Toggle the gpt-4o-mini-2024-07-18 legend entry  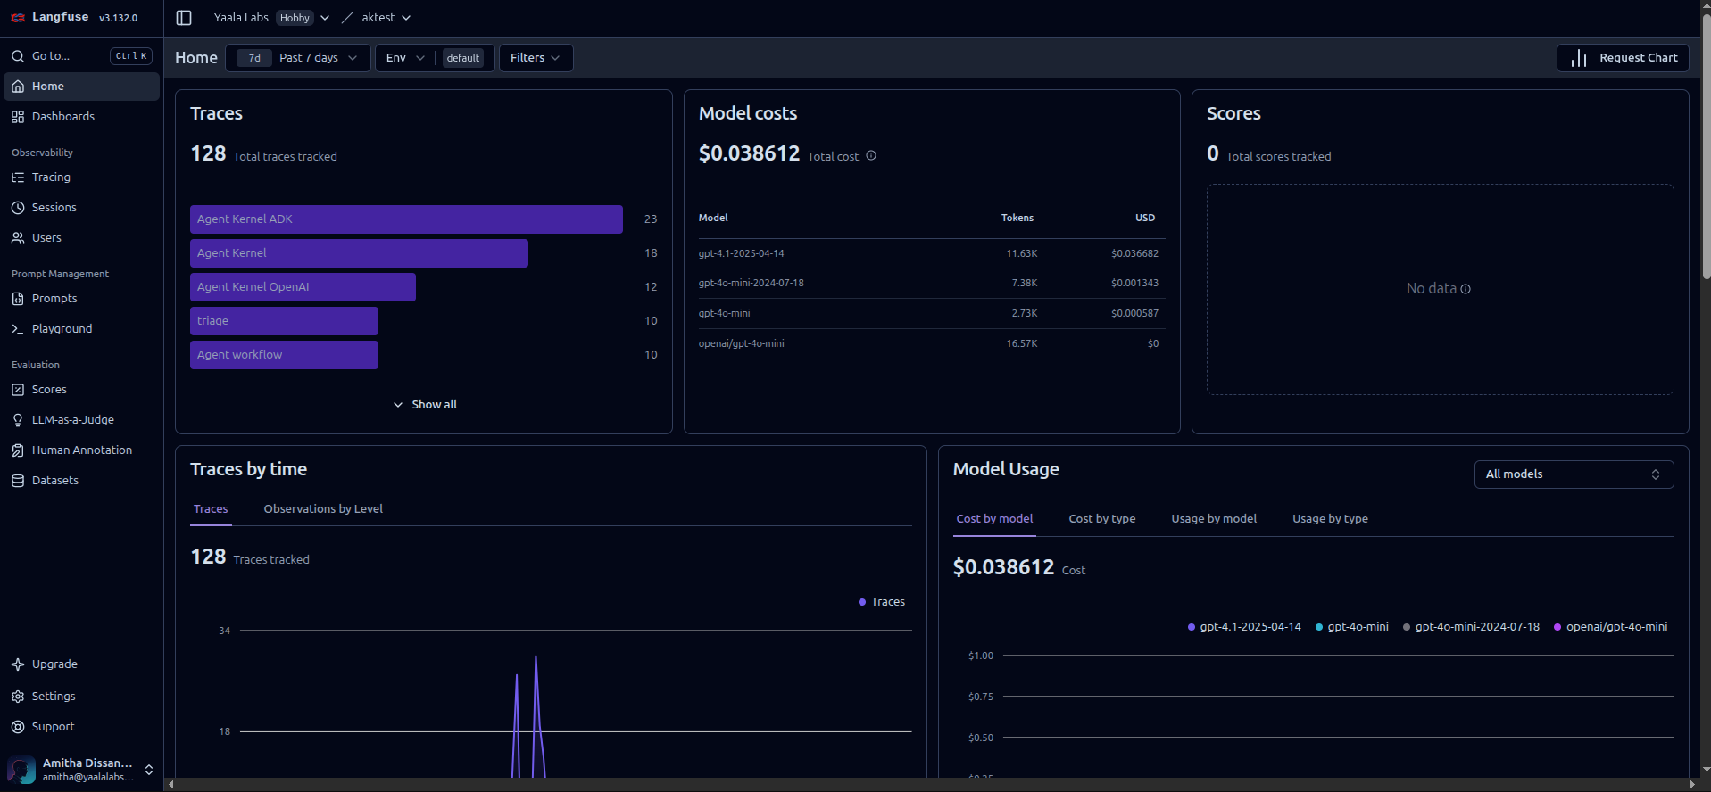tap(1471, 627)
